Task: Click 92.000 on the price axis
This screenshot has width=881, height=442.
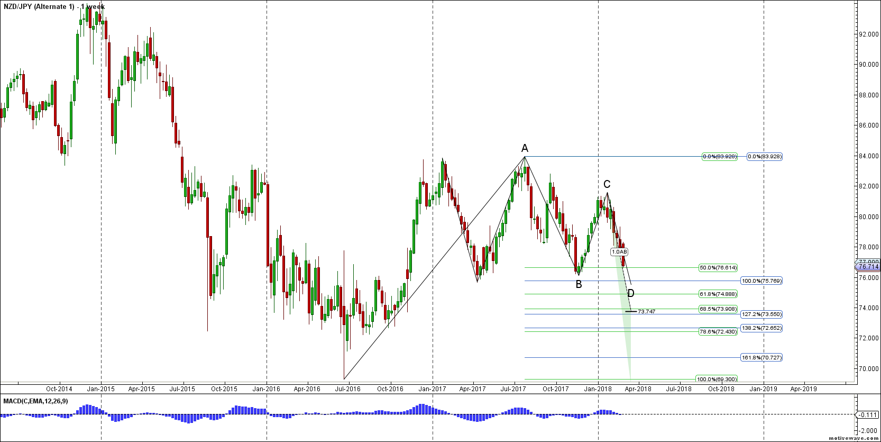Action: 870,34
